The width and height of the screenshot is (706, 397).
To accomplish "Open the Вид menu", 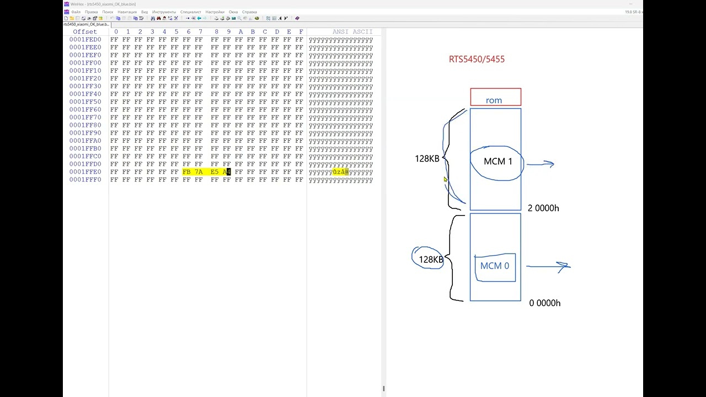I will coord(145,12).
